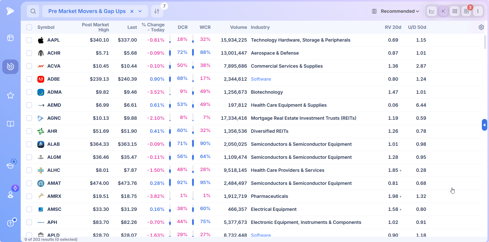Viewport: 489px width, 242px height.
Task: Click AMAT DCR 92% bar
Action: pyautogui.click(x=170, y=183)
